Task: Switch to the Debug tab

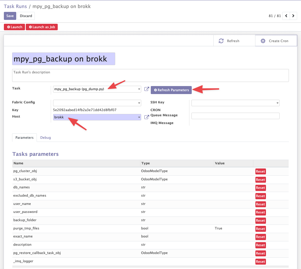Action: coord(45,137)
